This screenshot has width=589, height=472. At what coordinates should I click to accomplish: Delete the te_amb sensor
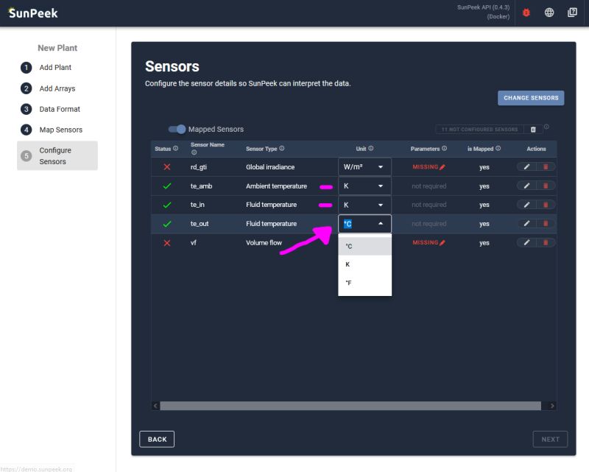(x=546, y=186)
